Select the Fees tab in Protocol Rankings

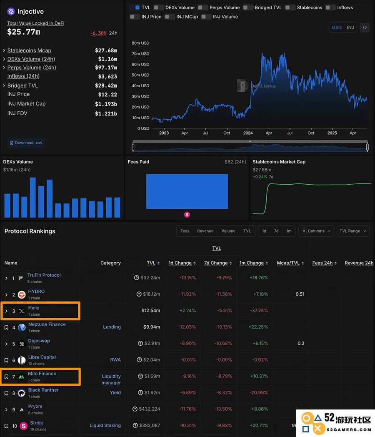(185, 231)
